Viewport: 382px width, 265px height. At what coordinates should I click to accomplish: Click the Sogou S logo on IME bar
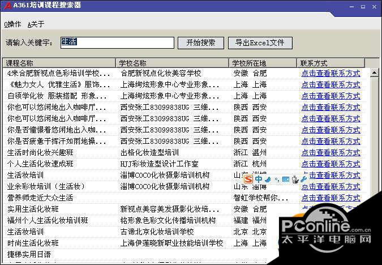click(248, 179)
